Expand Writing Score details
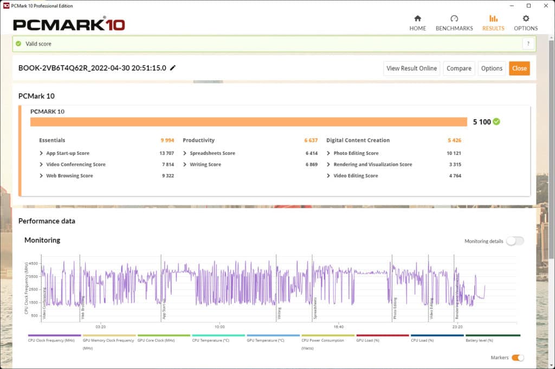The image size is (555, 369). (185, 165)
